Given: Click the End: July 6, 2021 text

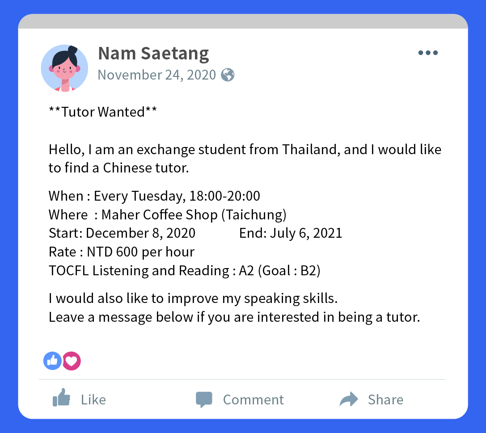Looking at the screenshot, I should (291, 233).
